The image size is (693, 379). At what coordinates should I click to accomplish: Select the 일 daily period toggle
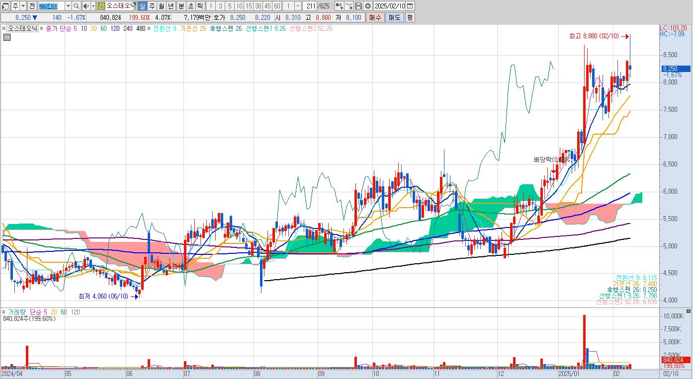142,6
